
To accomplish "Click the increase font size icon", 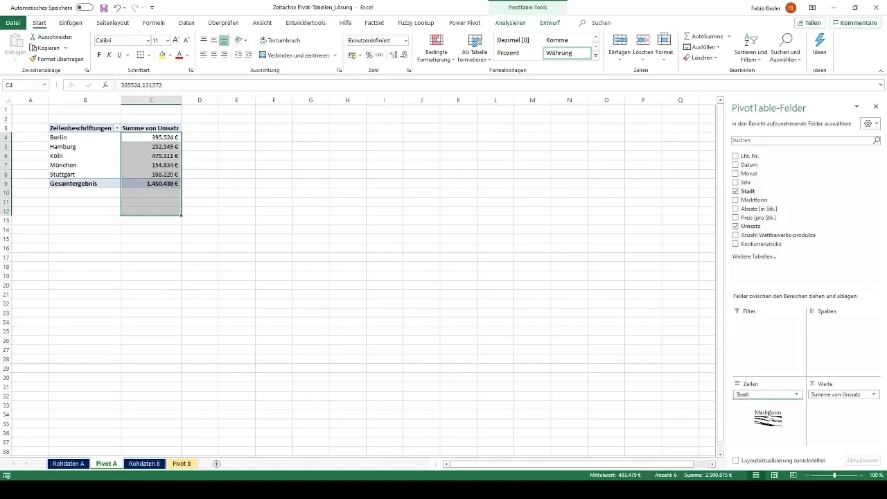I will [x=176, y=40].
